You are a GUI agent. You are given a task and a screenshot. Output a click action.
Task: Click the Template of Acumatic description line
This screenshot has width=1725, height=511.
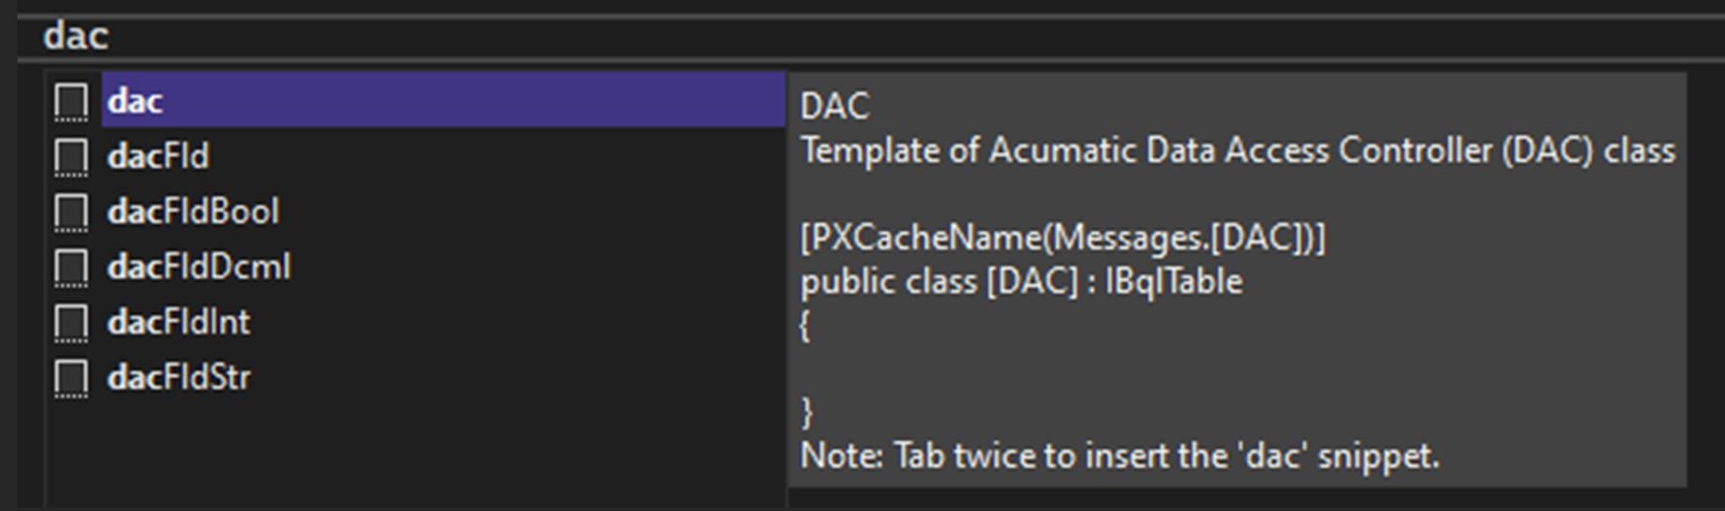(x=1237, y=150)
